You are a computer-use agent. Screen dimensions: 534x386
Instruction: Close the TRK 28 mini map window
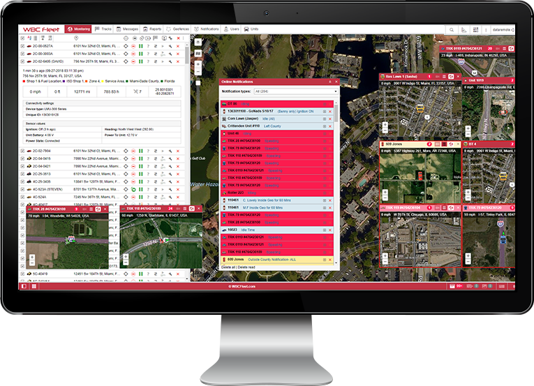click(x=105, y=209)
